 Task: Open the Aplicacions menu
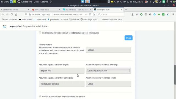[x=26, y=2]
